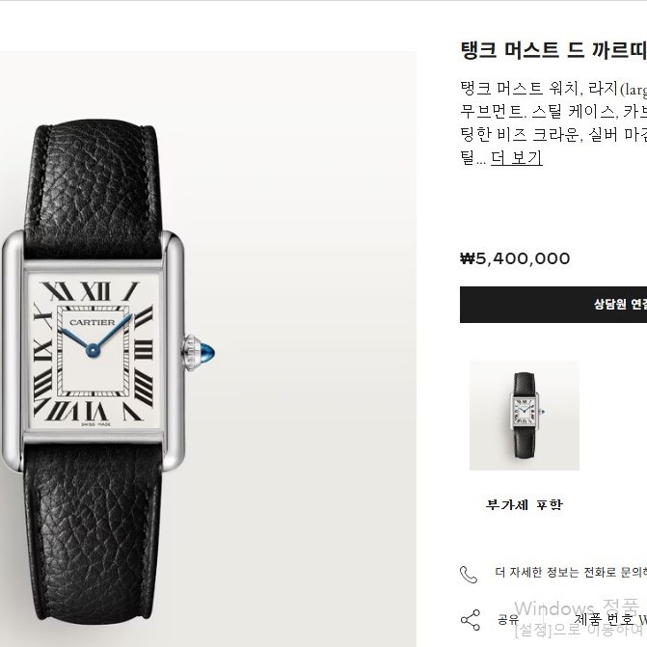Click the CARTIER logo on the watch dial
Screen dimensions: 647x647
(92, 322)
